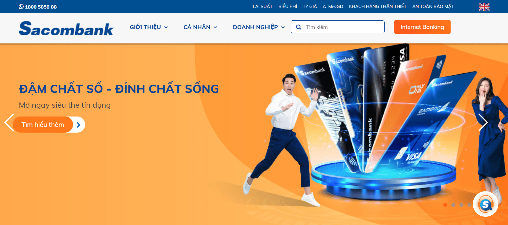508x225 pixels.
Task: Click the Sacombank logo
Action: coord(66,28)
